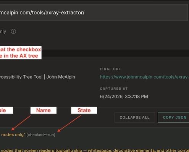Open the johnmcalpin.com Final URL link
189x152 pixels.
[x=144, y=77]
